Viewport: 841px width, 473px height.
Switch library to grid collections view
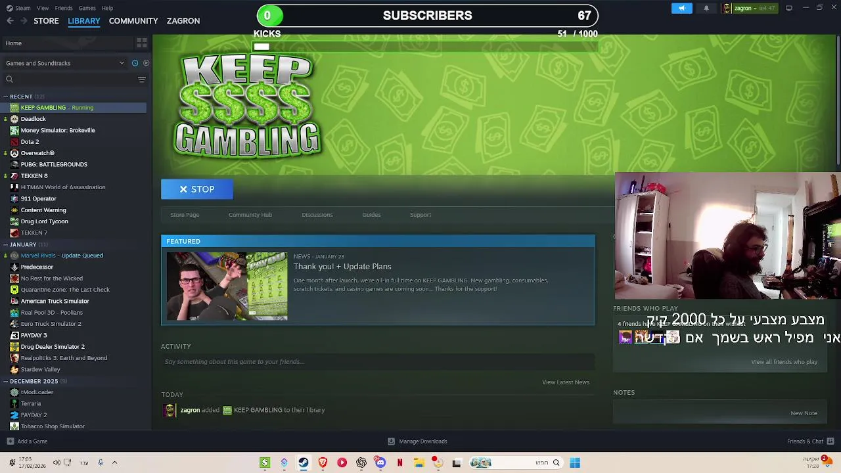[142, 43]
